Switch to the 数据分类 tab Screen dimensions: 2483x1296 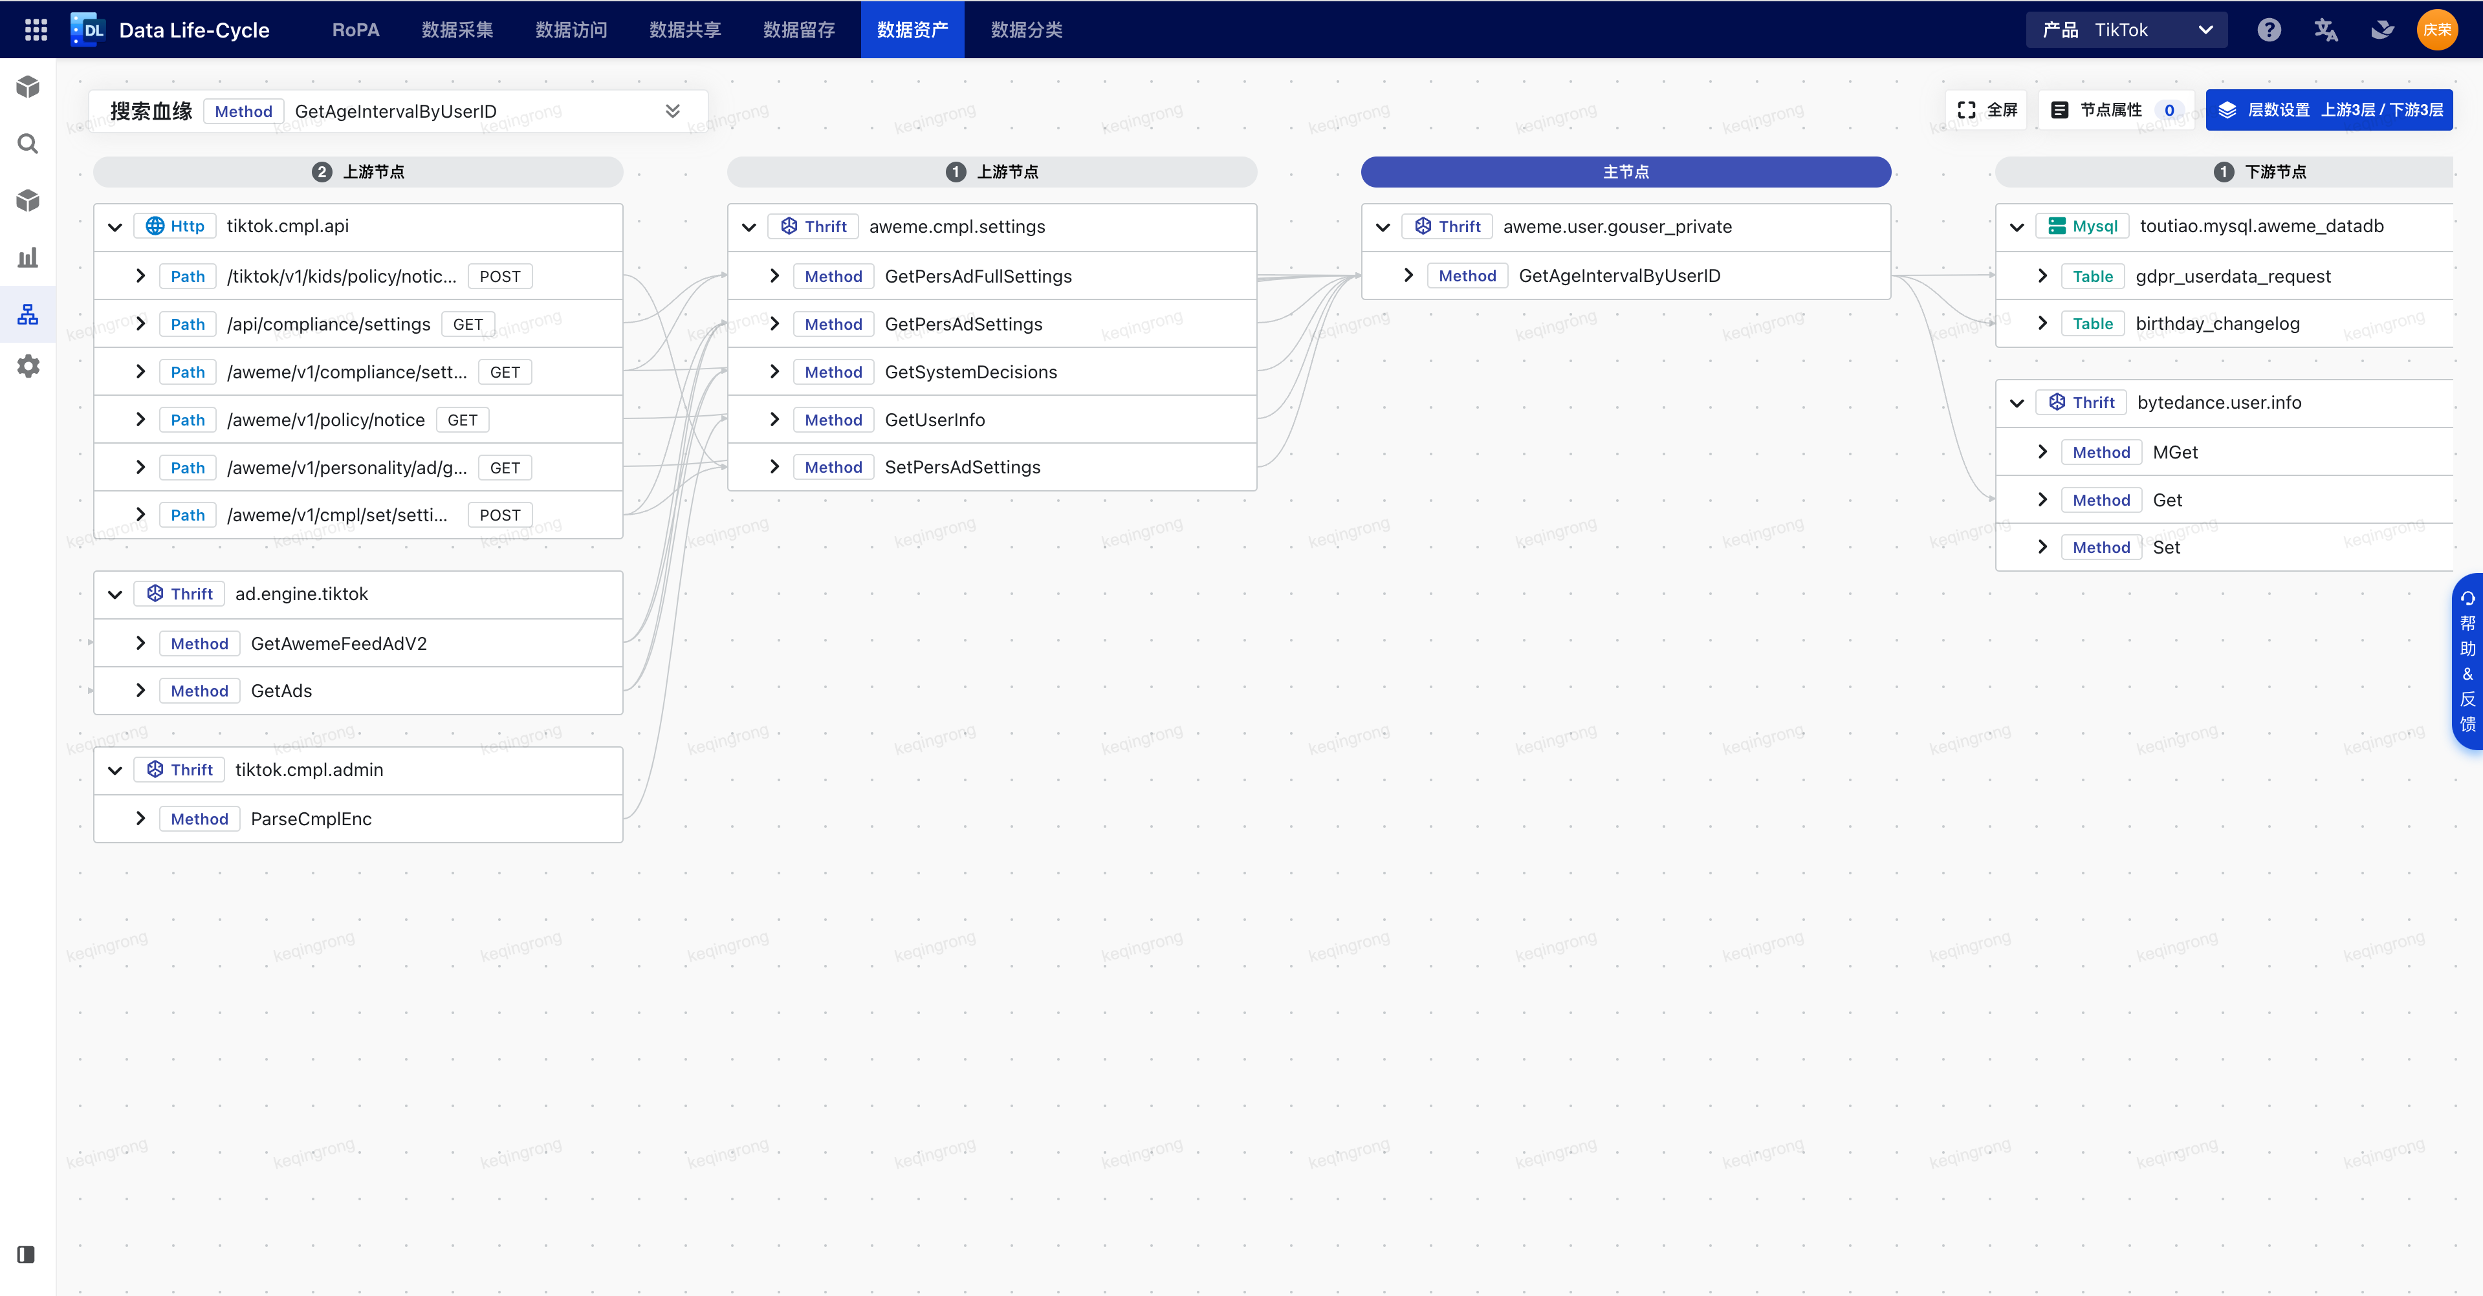pos(1025,30)
